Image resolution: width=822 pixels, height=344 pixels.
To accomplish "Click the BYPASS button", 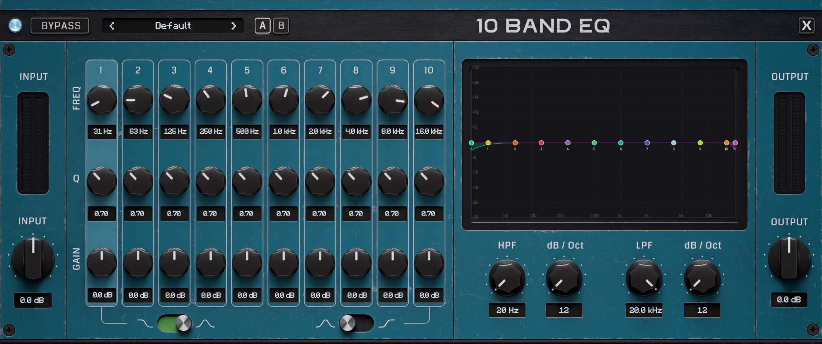I will (60, 26).
